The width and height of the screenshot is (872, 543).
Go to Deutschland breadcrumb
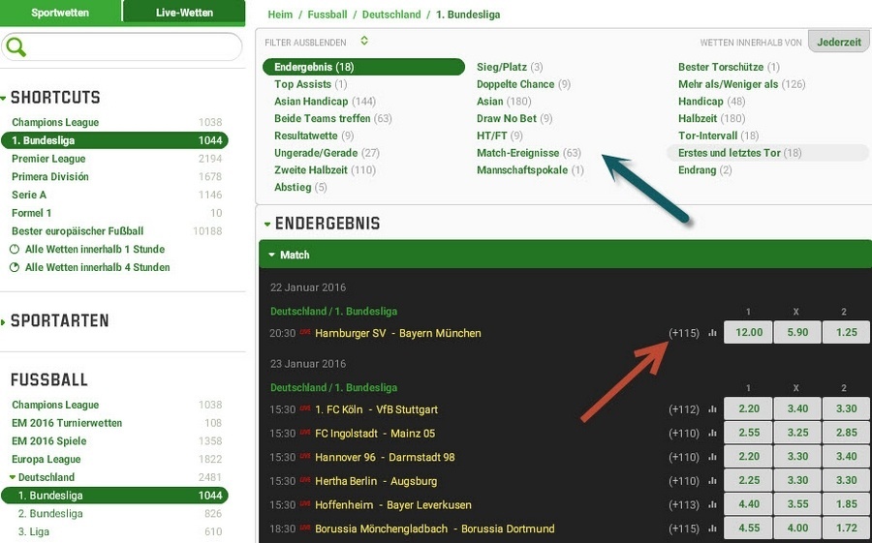[x=391, y=15]
